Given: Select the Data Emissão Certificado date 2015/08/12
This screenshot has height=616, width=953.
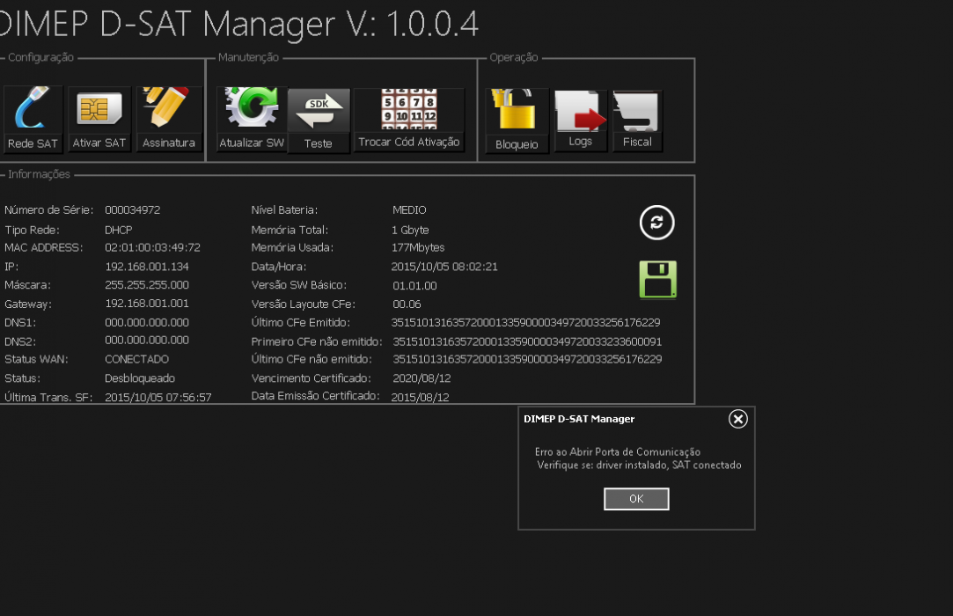Looking at the screenshot, I should tap(420, 397).
